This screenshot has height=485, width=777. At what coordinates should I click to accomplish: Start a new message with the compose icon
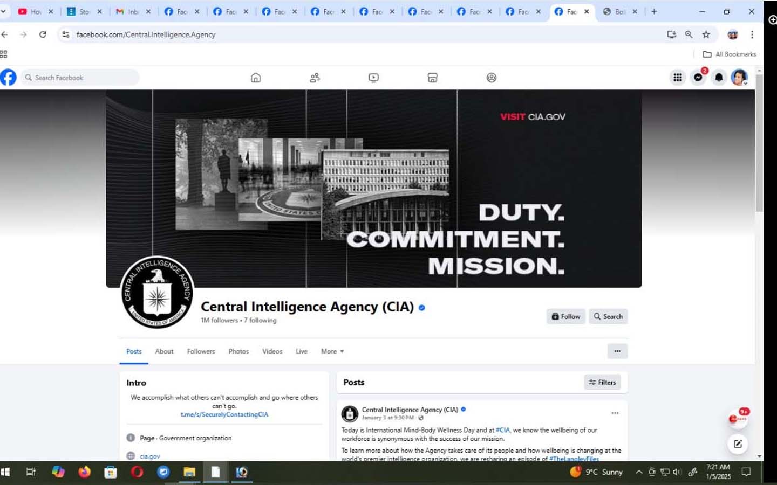click(738, 444)
